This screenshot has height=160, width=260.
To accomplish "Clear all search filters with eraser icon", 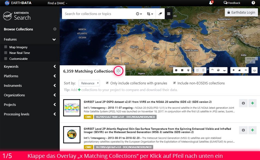I will pos(160,14).
